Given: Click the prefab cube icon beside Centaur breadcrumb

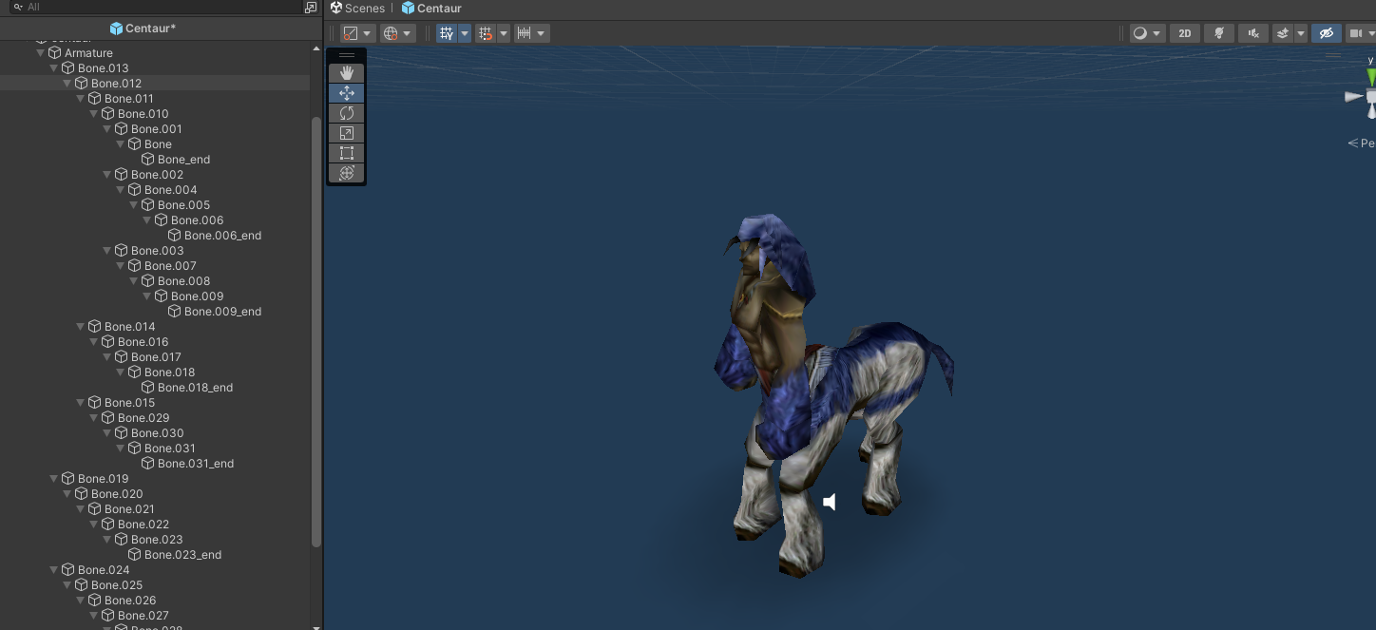Looking at the screenshot, I should [x=408, y=8].
